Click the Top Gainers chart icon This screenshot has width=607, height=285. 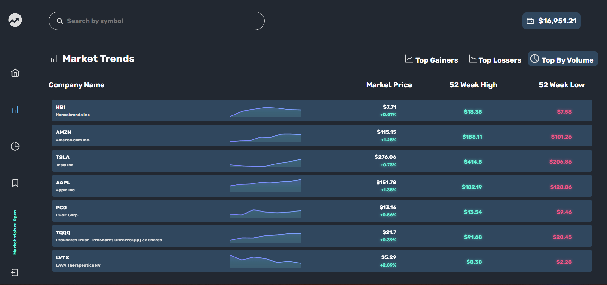tap(409, 59)
